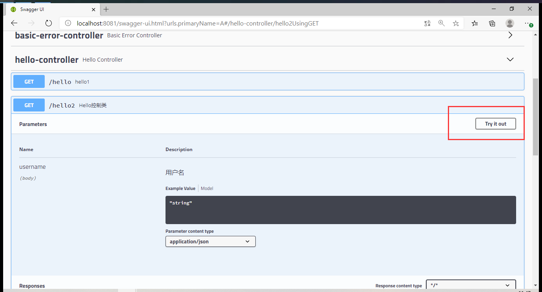The width and height of the screenshot is (542, 292).
Task: Click the 'hello1' summary text
Action: pyautogui.click(x=82, y=82)
